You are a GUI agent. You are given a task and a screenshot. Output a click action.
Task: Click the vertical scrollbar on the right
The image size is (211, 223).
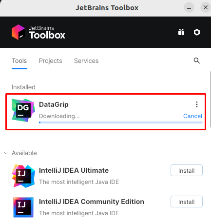(x=211, y=99)
